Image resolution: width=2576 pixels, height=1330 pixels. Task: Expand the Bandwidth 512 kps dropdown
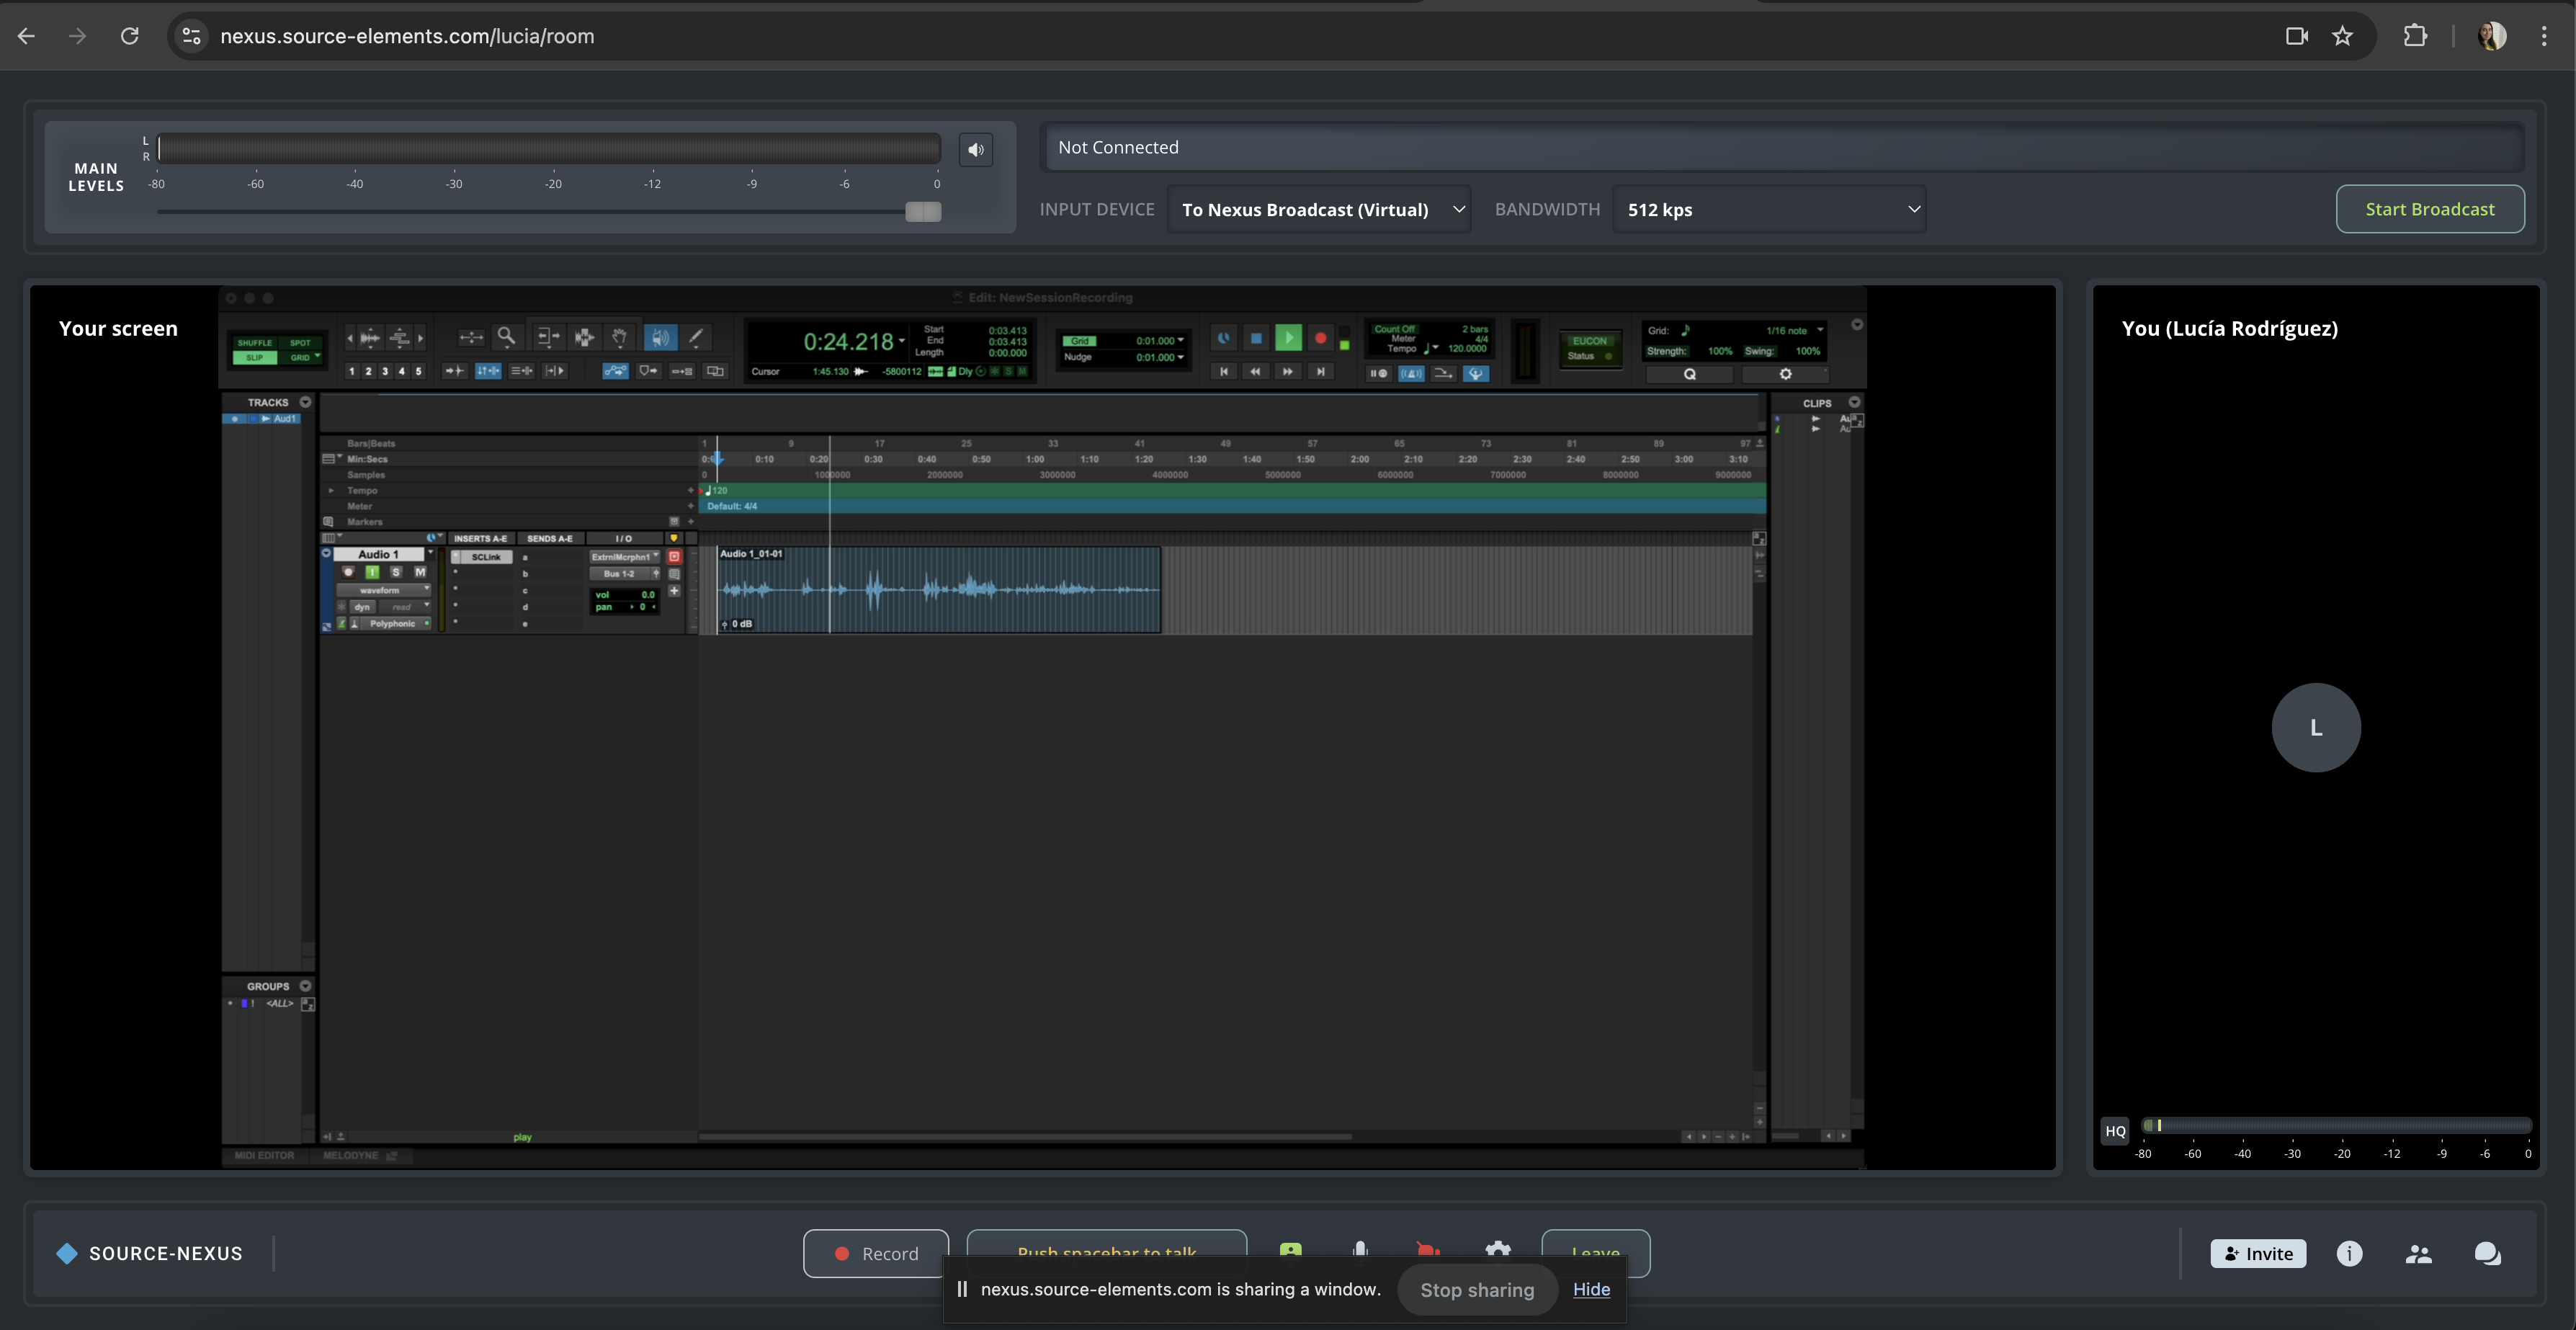tap(1768, 209)
